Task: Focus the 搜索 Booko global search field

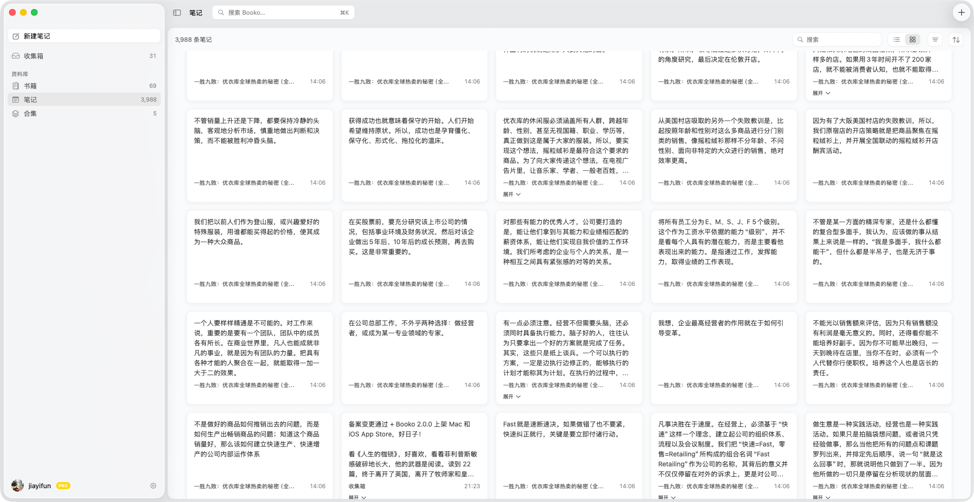Action: (x=283, y=13)
